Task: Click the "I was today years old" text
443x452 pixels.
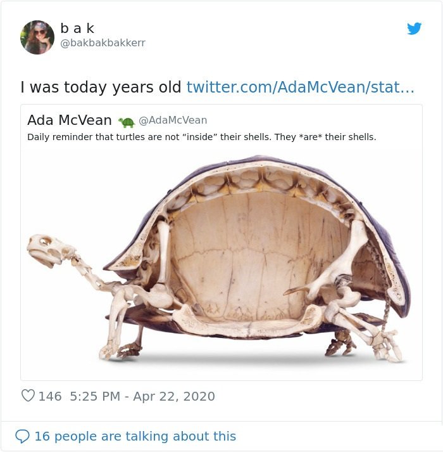Action: (x=101, y=87)
